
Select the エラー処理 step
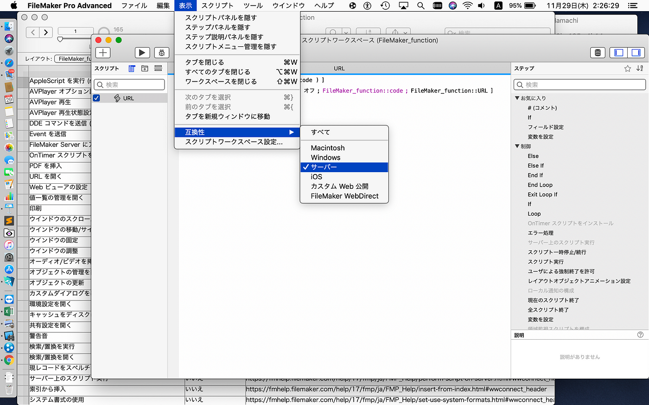point(541,233)
